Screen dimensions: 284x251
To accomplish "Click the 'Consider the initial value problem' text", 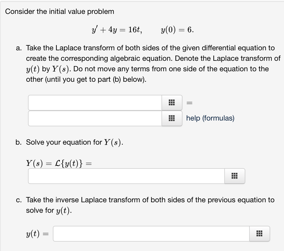I will [x=60, y=12].
